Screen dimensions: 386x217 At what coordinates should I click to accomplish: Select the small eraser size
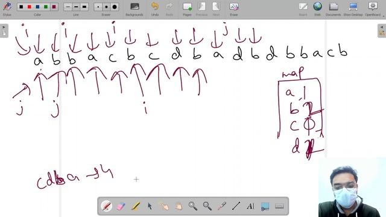coord(98,7)
